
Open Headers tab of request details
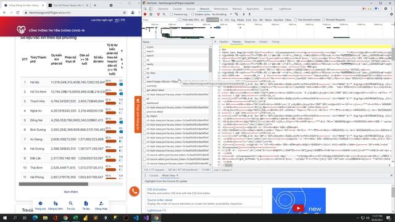click(x=223, y=42)
